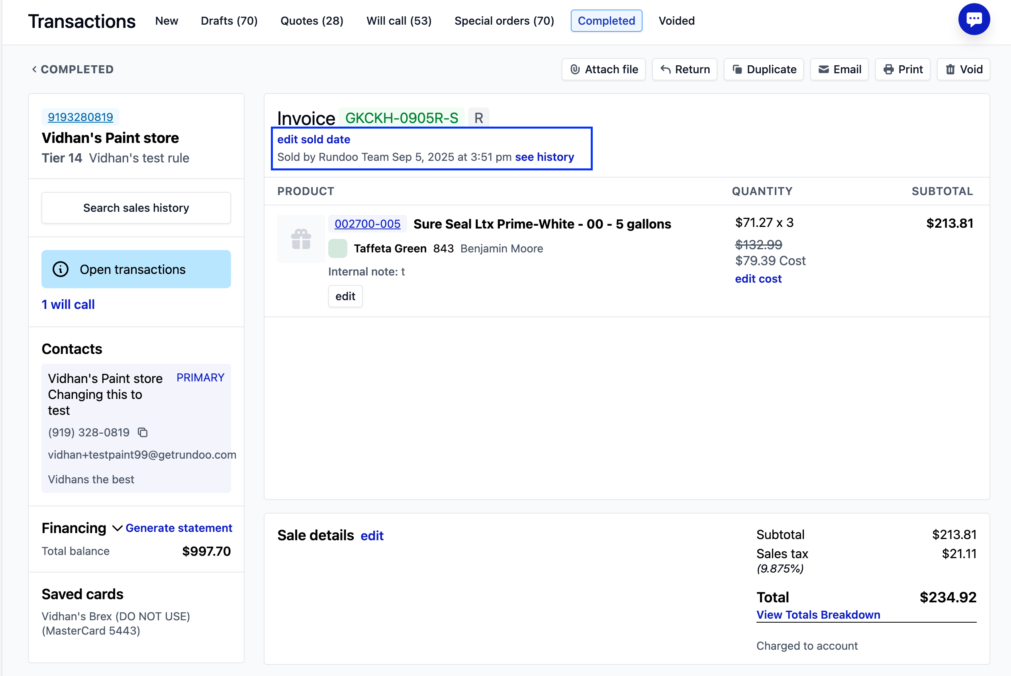This screenshot has width=1011, height=676.
Task: Click the Return arrow button
Action: 684,69
